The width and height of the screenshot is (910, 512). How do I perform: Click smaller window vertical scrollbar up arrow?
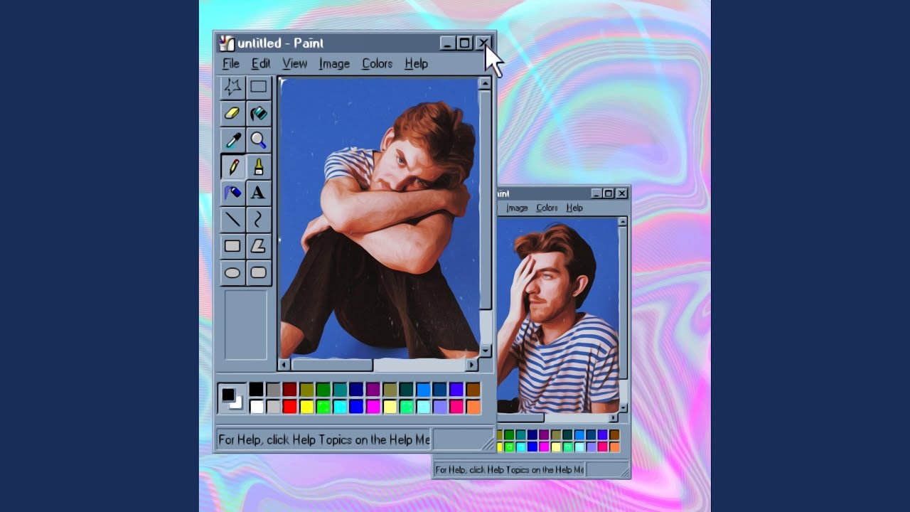tap(623, 222)
